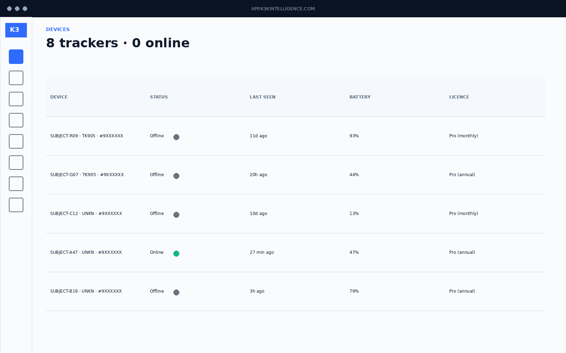This screenshot has height=353, width=566.
Task: Open device SUBJECT-R09 · TK905
Action: click(87, 136)
